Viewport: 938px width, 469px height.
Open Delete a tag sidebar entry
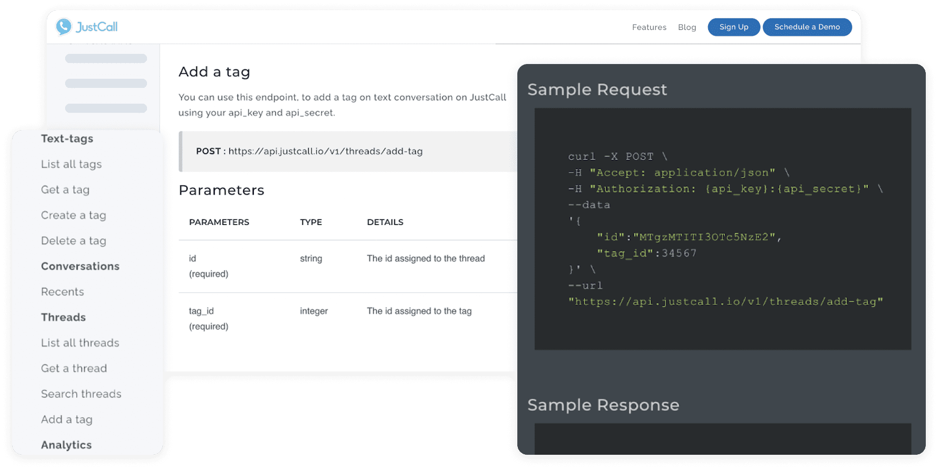(x=73, y=241)
